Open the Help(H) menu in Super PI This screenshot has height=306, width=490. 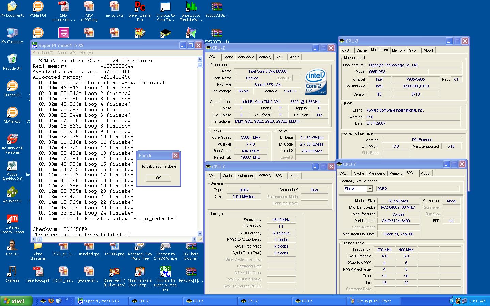86,53
